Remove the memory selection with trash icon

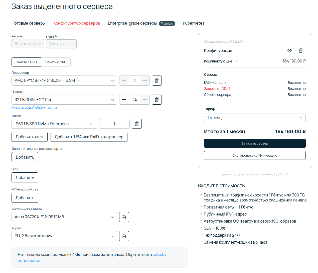(x=157, y=100)
